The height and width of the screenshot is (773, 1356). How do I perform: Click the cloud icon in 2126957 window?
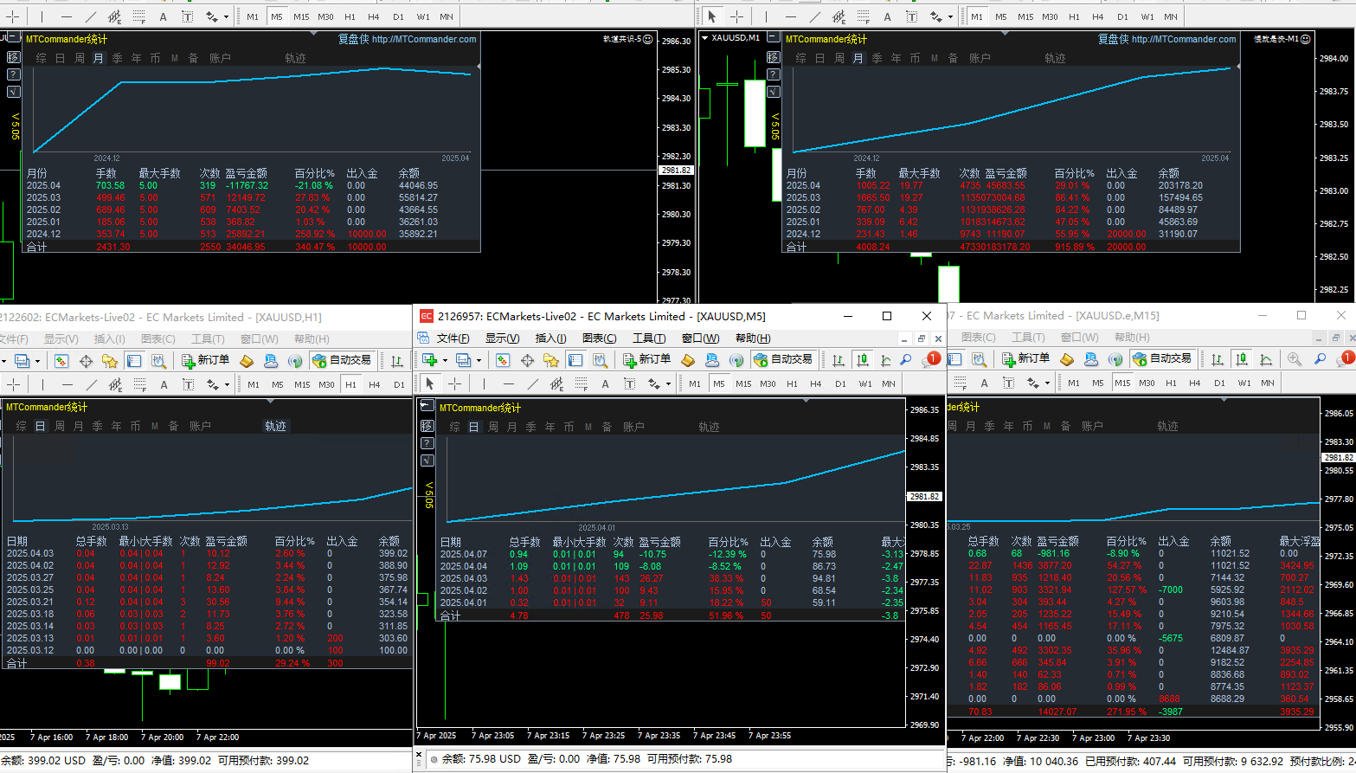[x=713, y=359]
